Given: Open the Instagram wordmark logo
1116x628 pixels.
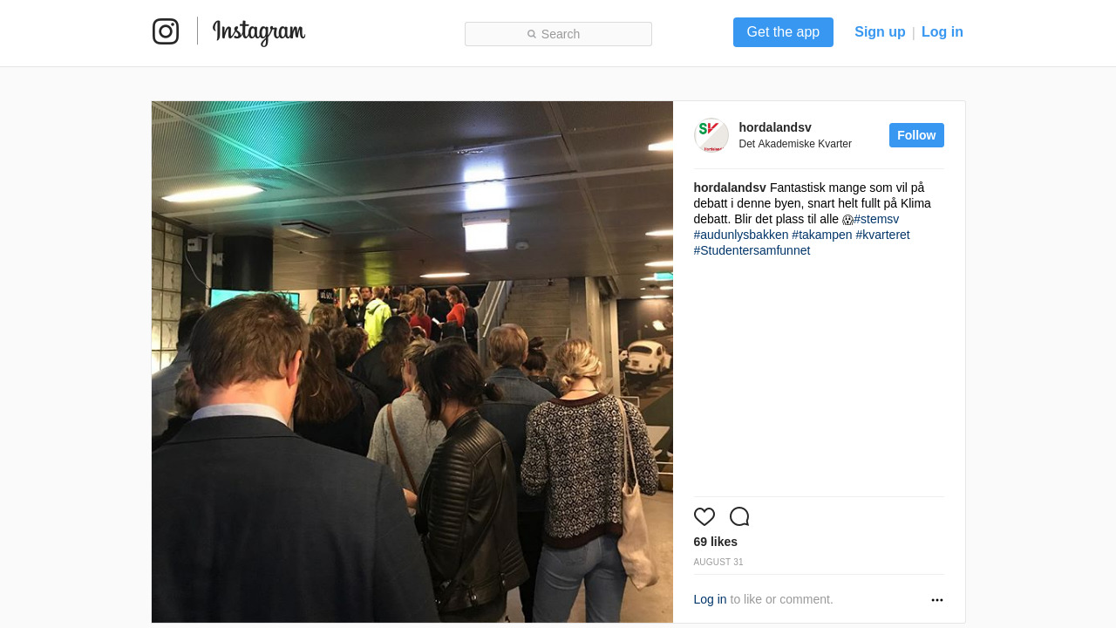Looking at the screenshot, I should pyautogui.click(x=259, y=32).
